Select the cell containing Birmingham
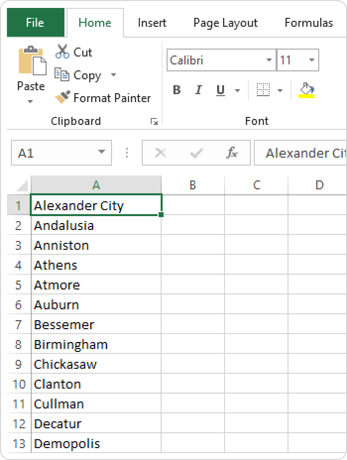347x460 pixels. 96,345
